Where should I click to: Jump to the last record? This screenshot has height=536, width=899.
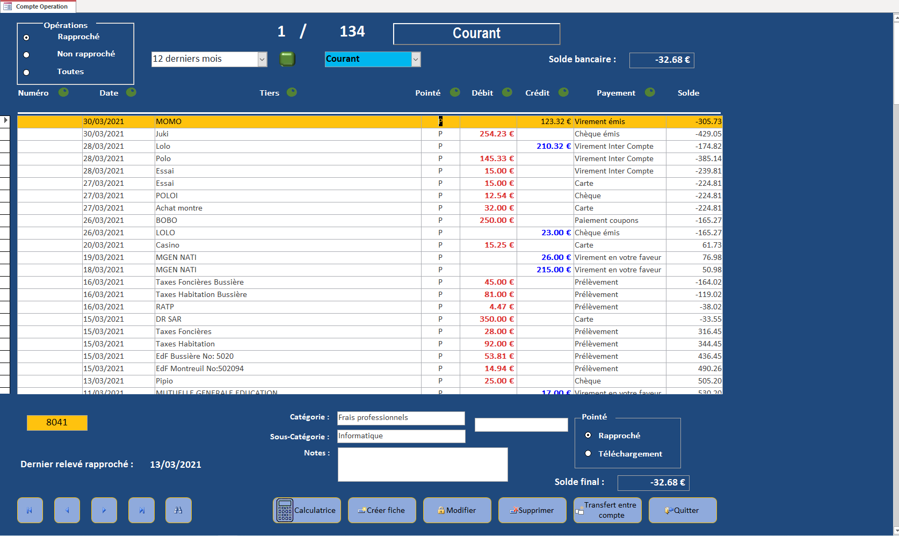click(141, 510)
